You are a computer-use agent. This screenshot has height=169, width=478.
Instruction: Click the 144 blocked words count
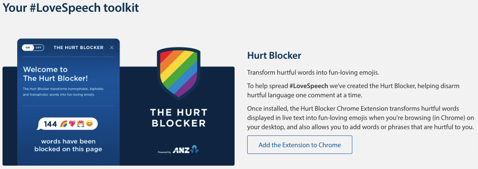(x=50, y=124)
